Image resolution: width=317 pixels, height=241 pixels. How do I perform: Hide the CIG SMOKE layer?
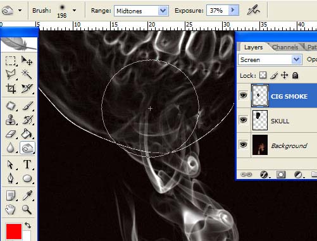[243, 96]
